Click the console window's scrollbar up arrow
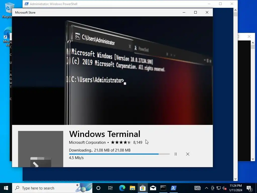The height and width of the screenshot is (193, 257). pyautogui.click(x=253, y=43)
